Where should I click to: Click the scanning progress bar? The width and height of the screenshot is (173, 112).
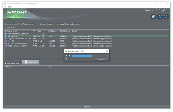point(90,56)
